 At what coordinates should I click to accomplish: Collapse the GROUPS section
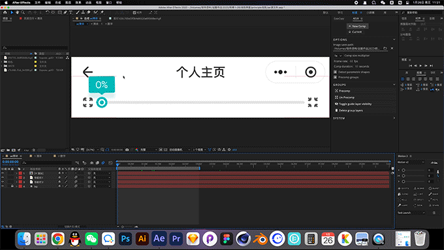click(394, 85)
